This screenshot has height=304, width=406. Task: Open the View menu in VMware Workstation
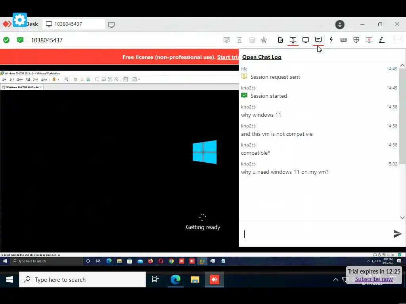click(x=20, y=79)
